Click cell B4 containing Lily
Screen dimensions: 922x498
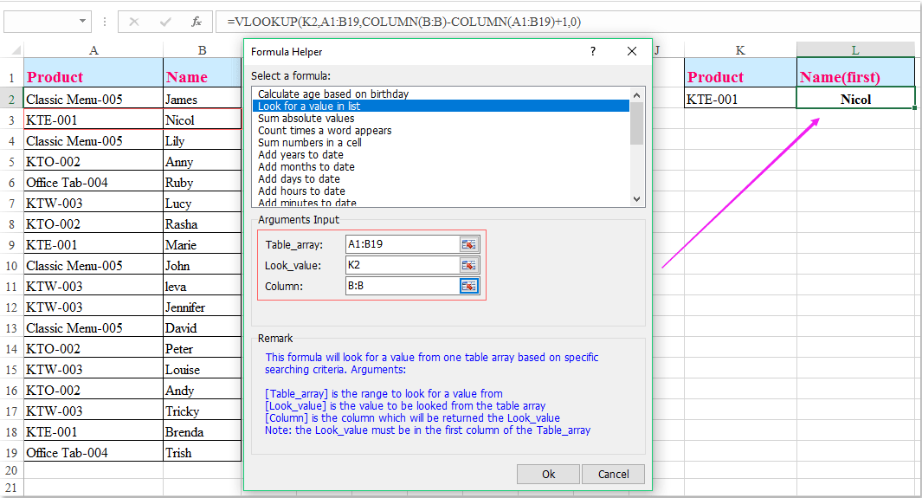[x=202, y=140]
